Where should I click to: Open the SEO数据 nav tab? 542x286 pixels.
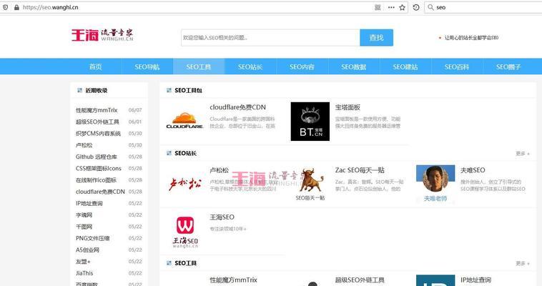click(354, 66)
